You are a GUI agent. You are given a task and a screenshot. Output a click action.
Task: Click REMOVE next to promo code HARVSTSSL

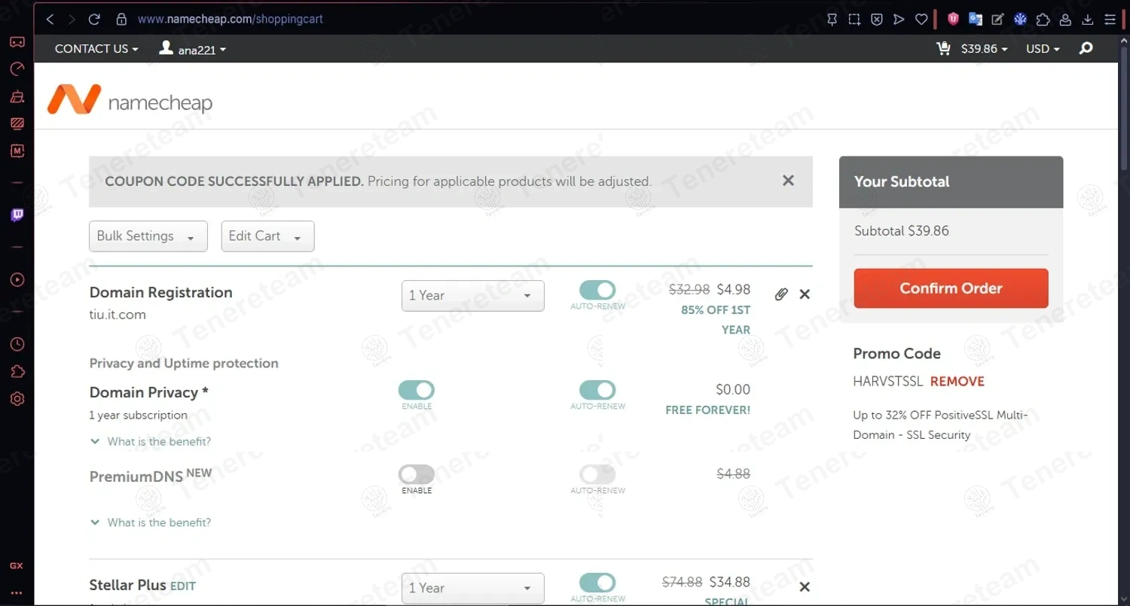957,382
